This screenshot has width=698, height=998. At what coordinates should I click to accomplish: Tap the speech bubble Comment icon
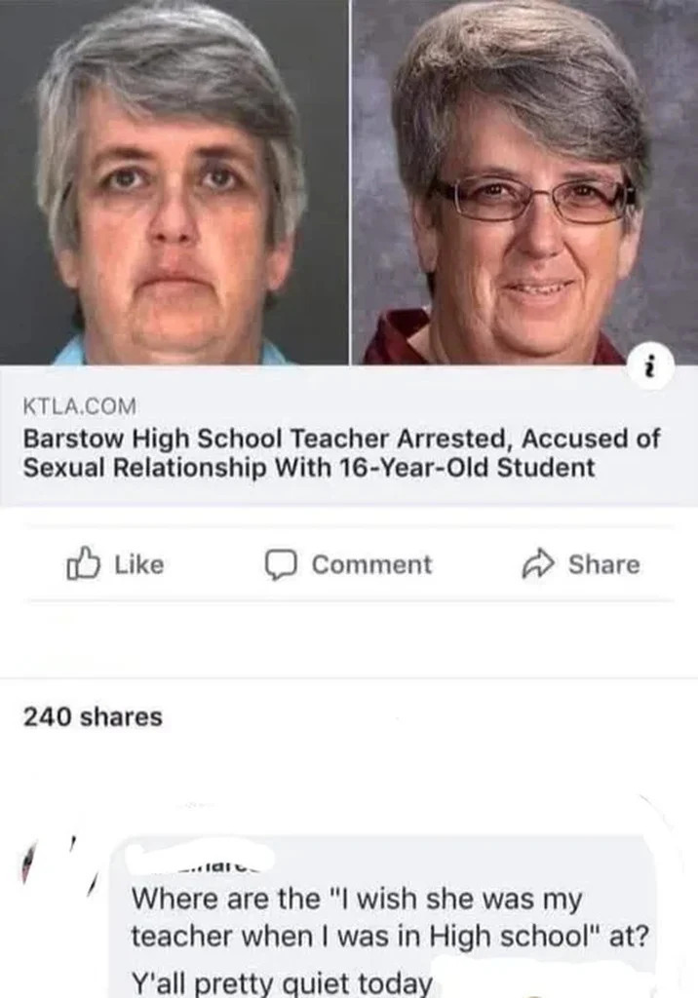click(x=281, y=565)
